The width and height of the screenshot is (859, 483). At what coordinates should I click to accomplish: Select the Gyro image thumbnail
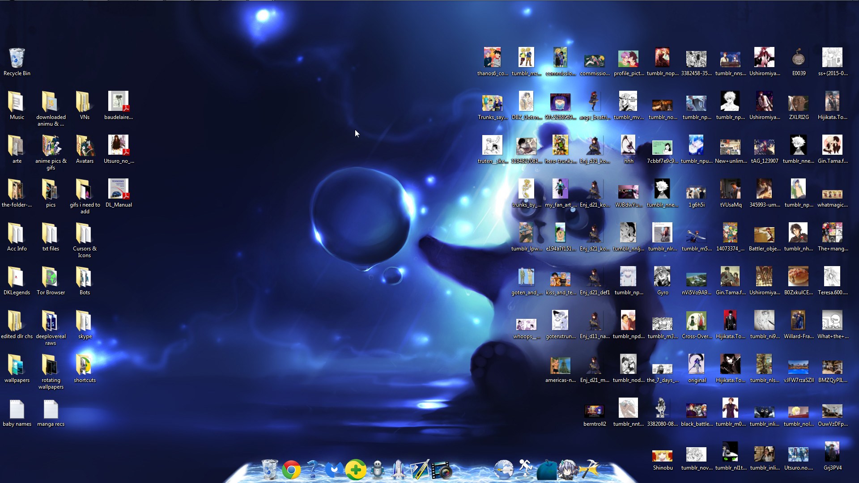(662, 281)
